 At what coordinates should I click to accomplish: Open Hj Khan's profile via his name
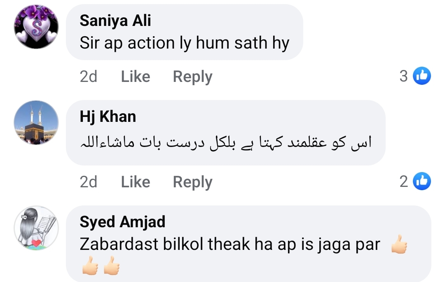(x=108, y=117)
